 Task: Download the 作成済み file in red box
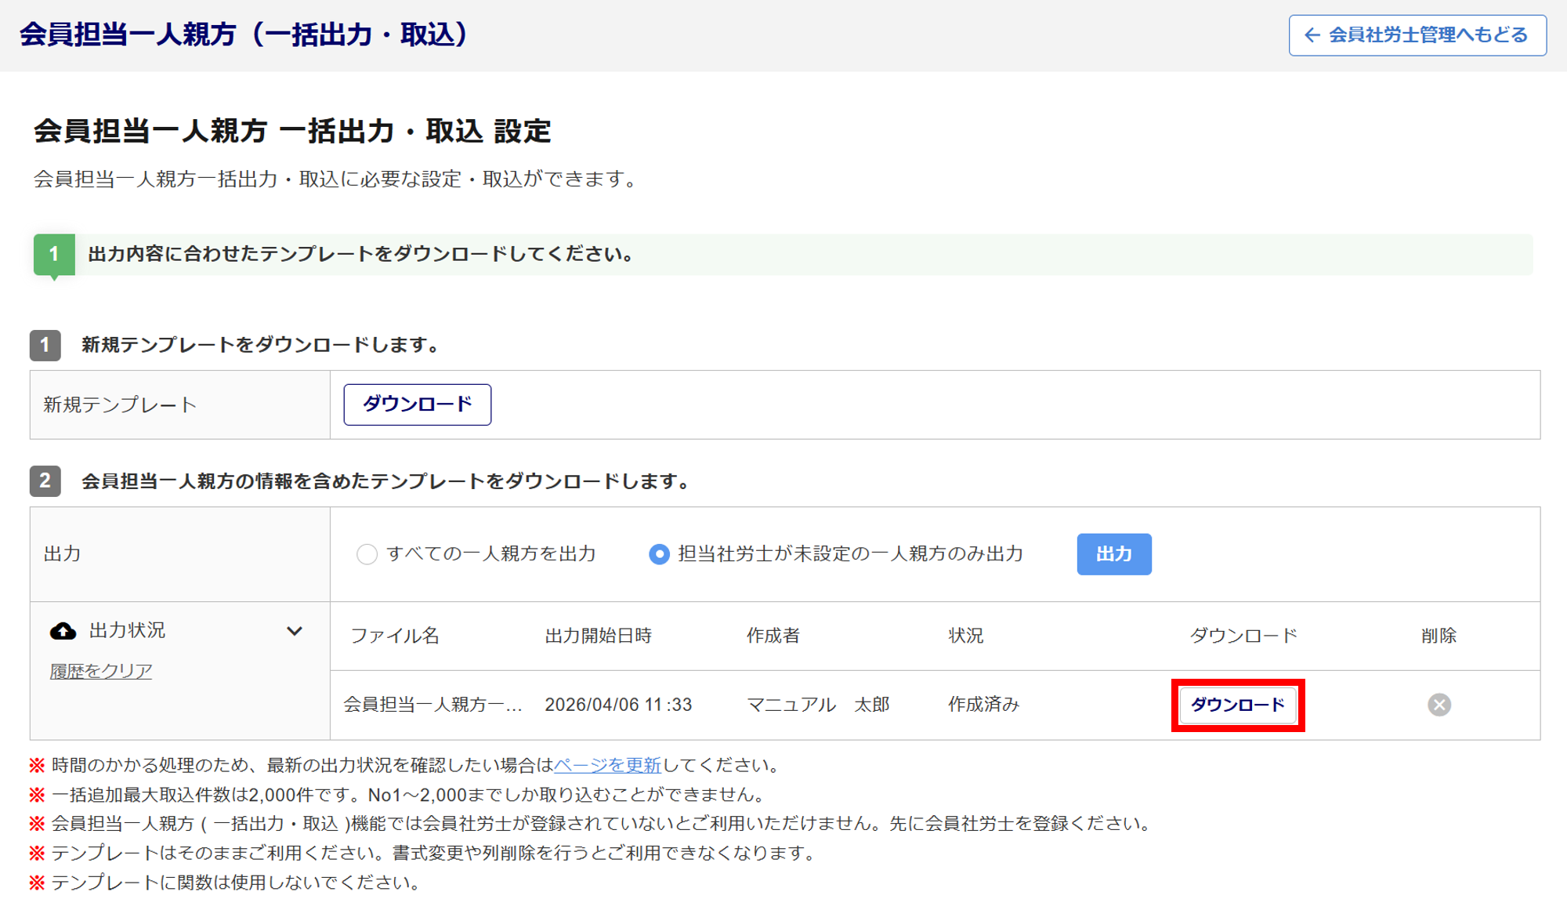click(x=1237, y=705)
